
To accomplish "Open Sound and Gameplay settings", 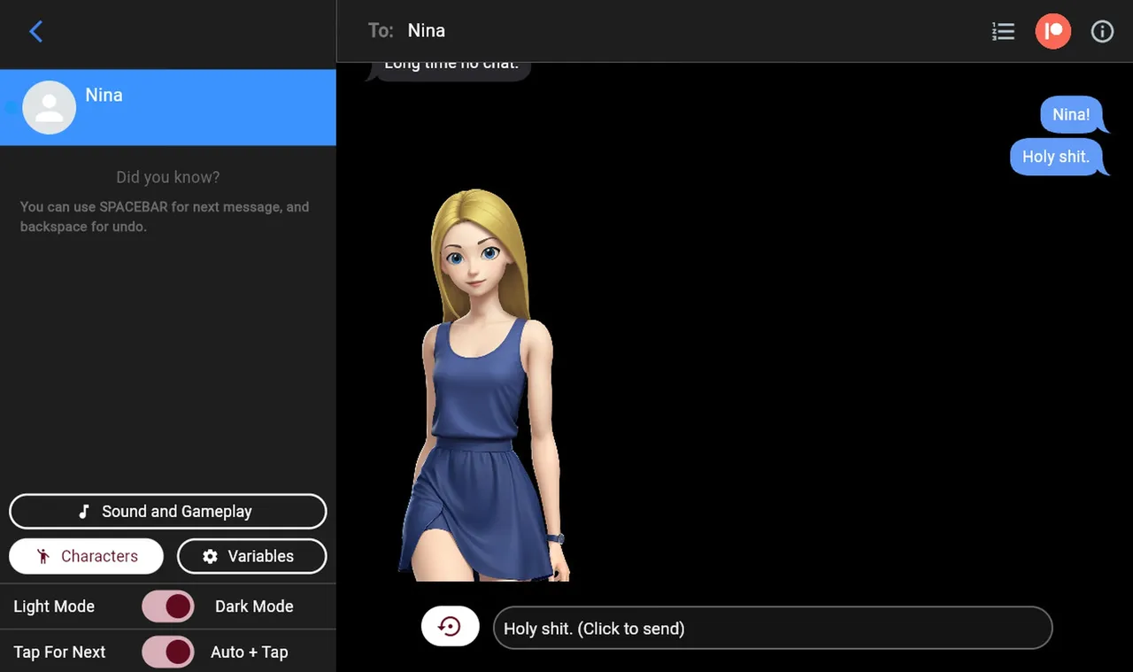I will 168,511.
